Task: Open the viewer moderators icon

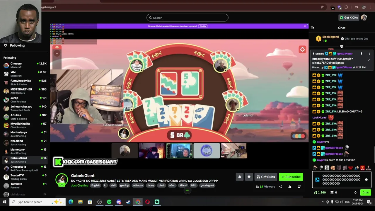Action: click(x=299, y=187)
